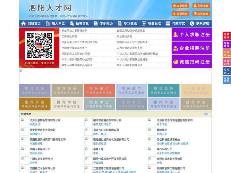Open the 收费会记 job posting
Screen dimensions: 231x173
click(x=35, y=124)
